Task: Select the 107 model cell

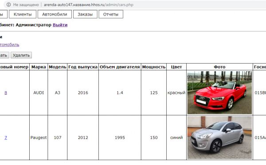Action: pyautogui.click(x=58, y=138)
